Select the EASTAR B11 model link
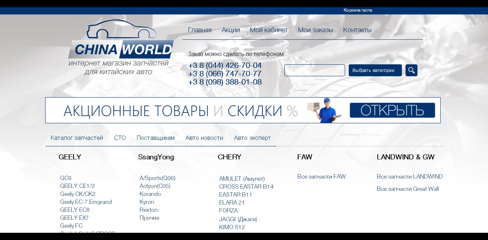 click(235, 195)
